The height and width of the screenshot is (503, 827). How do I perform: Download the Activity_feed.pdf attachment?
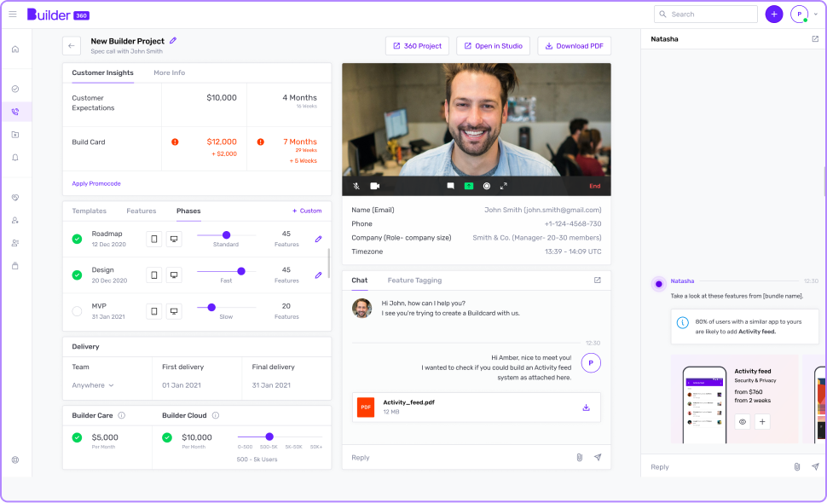[x=586, y=408]
